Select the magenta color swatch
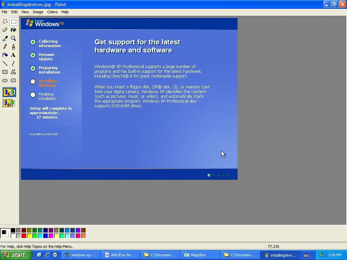 coord(51,236)
